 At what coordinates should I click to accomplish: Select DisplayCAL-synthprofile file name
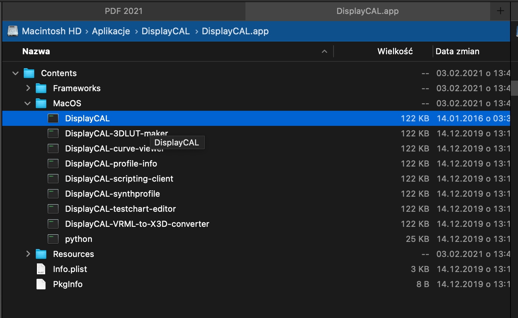[113, 194]
